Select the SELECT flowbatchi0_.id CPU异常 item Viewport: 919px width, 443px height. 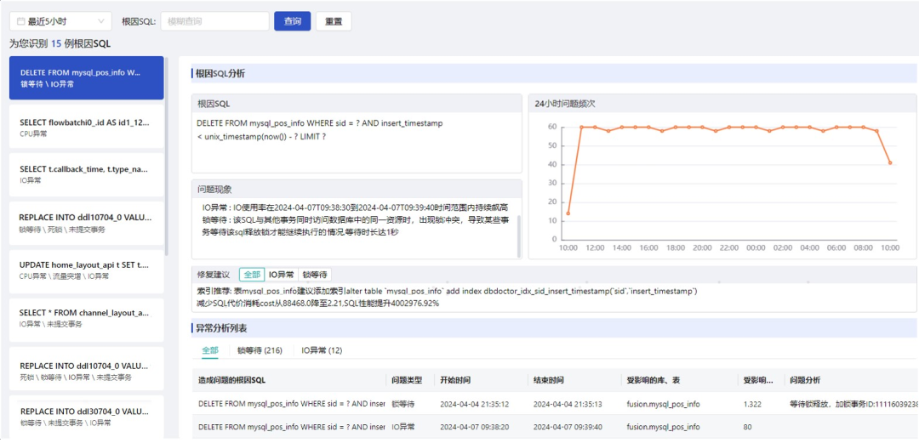(87, 127)
